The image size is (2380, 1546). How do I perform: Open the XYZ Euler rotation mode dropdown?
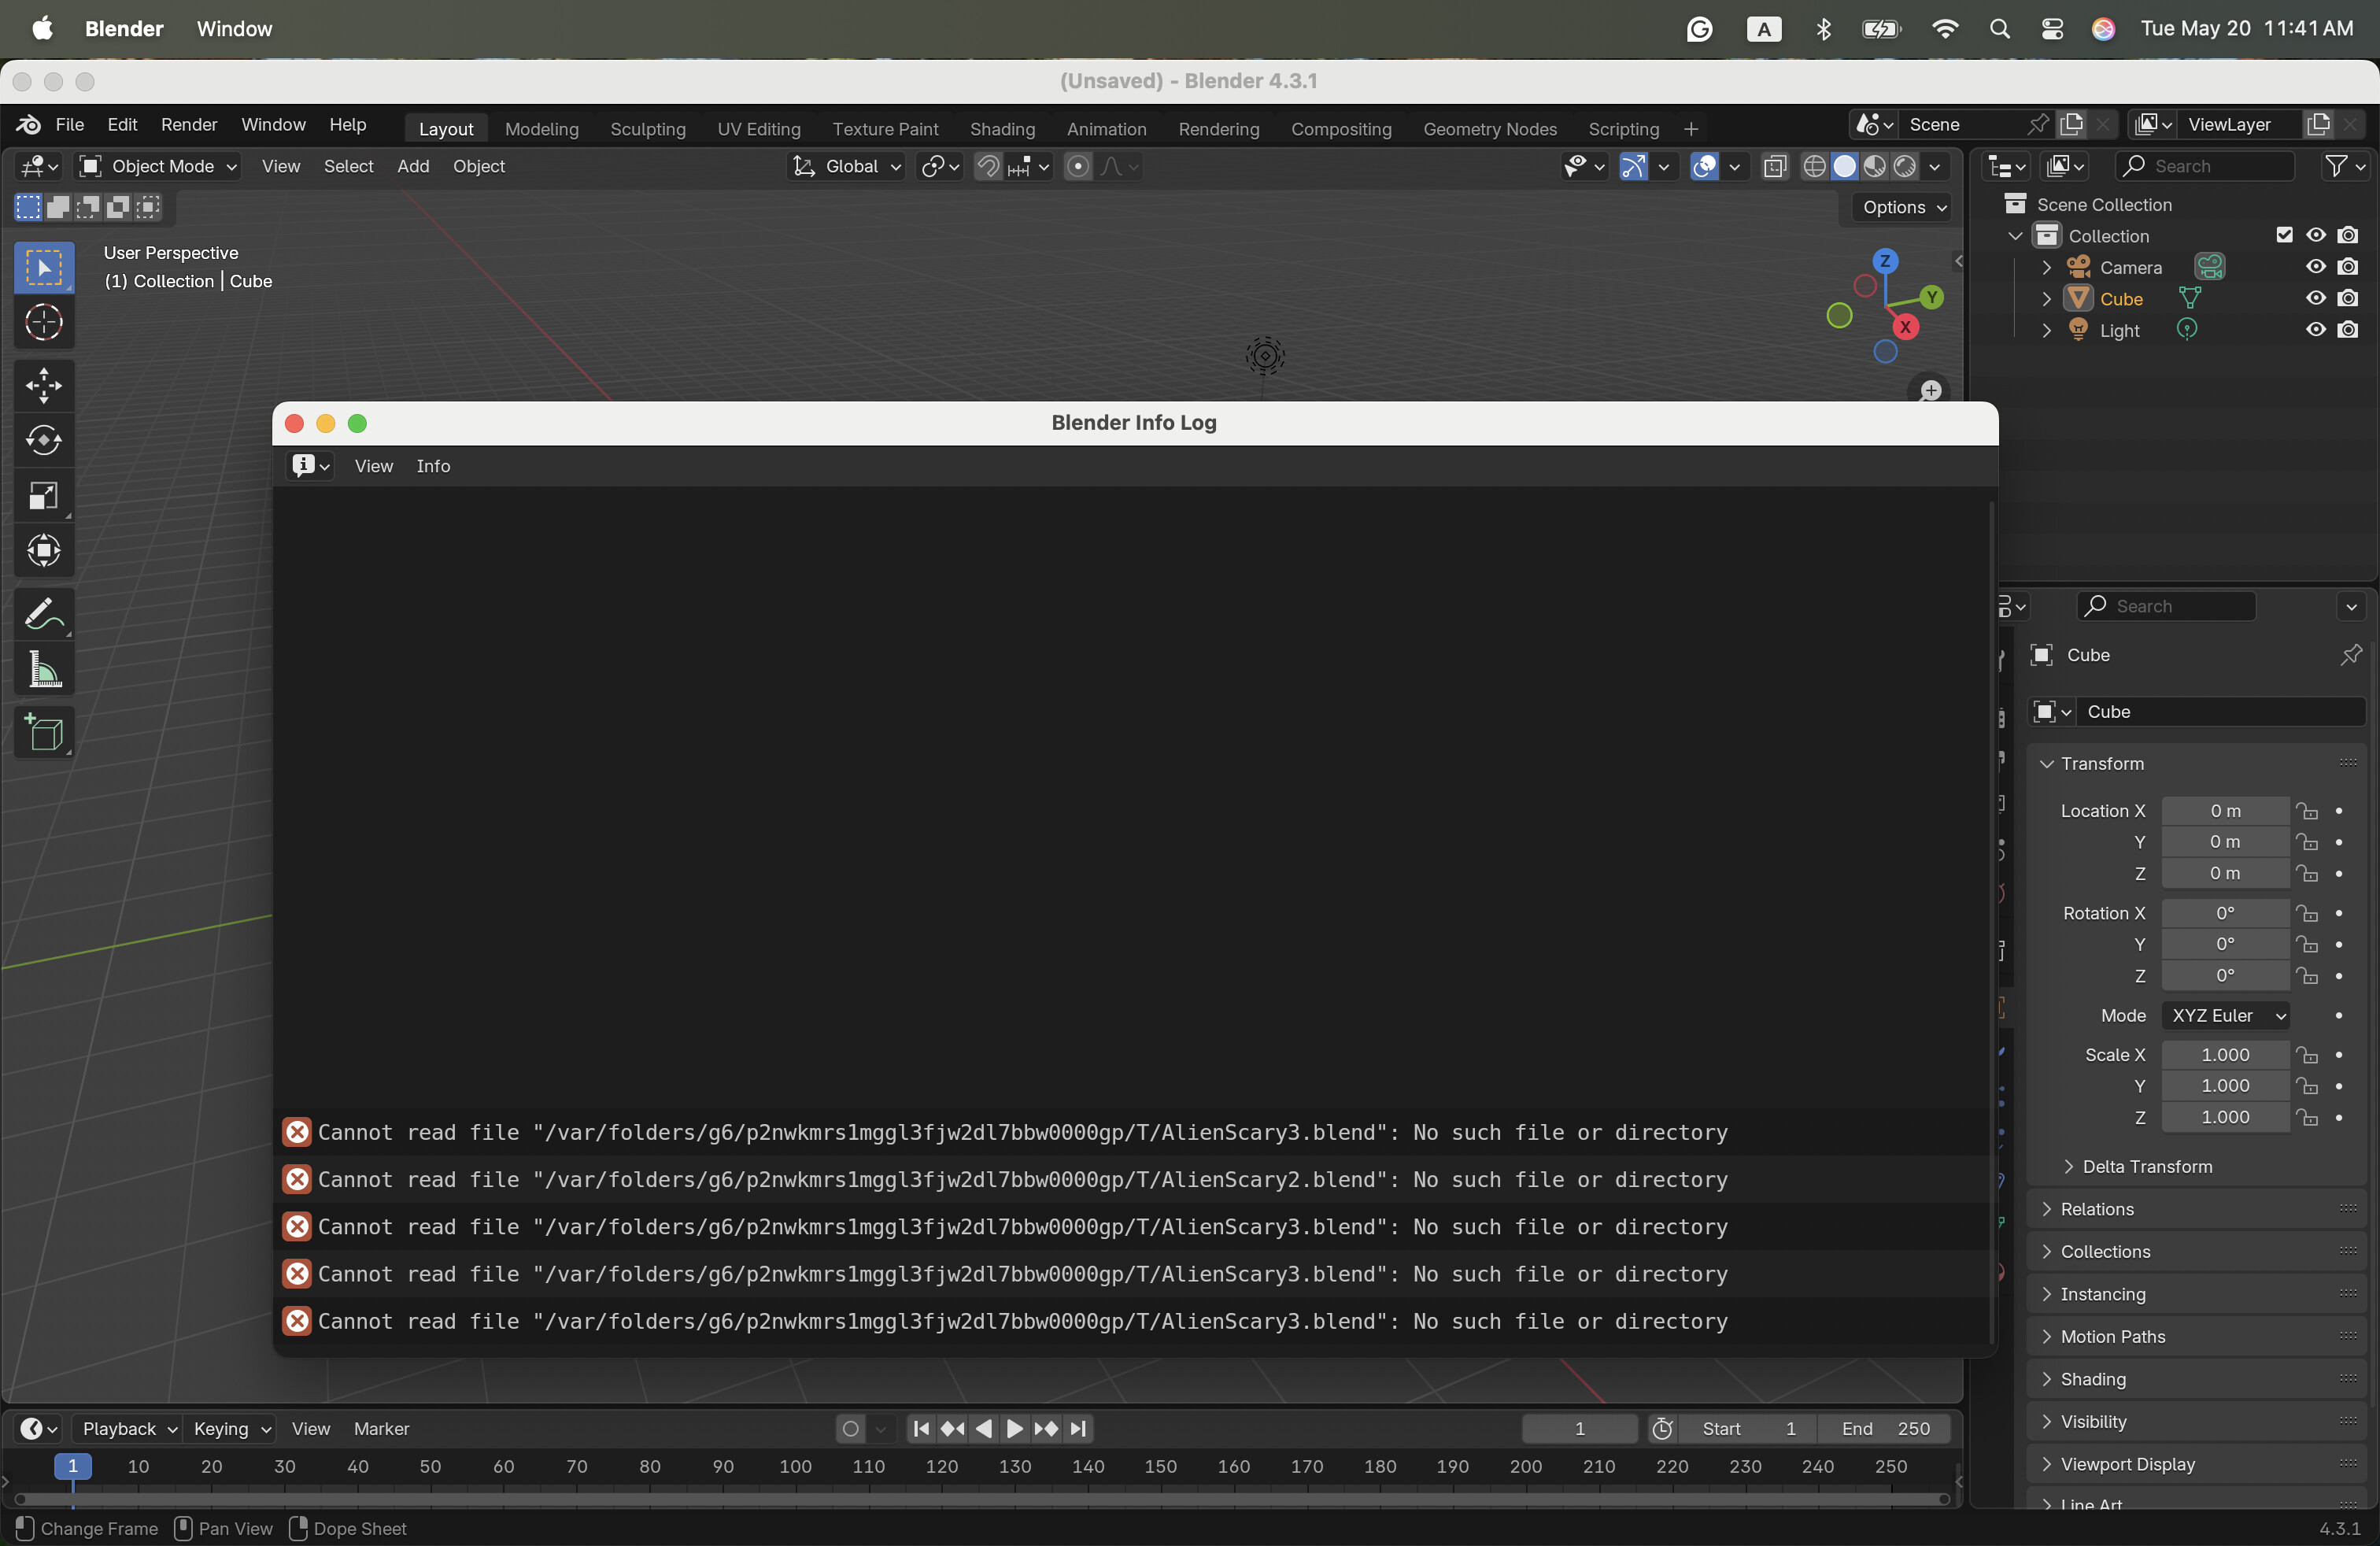(x=2226, y=1015)
